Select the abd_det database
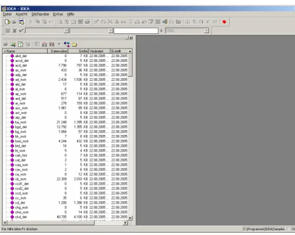Image resolution: width=295 pixels, height=235 pixels. (x=21, y=56)
